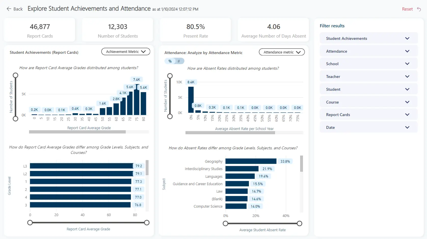
Task: Click the Reset undo arrow icon
Action: pos(419,9)
